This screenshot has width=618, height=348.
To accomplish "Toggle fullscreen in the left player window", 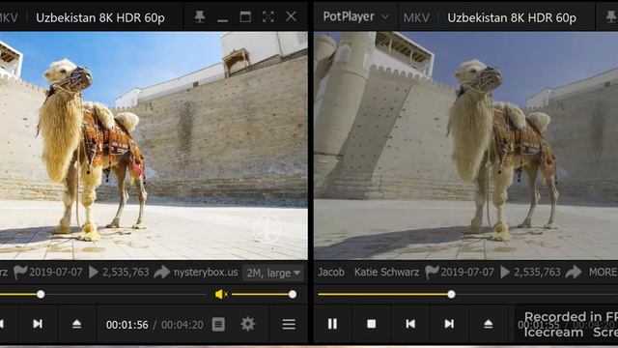I will tap(268, 16).
